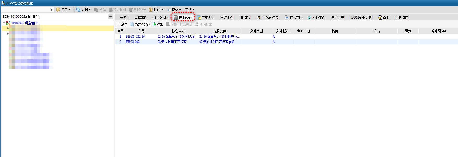
Task: Click the 文件类型 column header
Action: 256,31
